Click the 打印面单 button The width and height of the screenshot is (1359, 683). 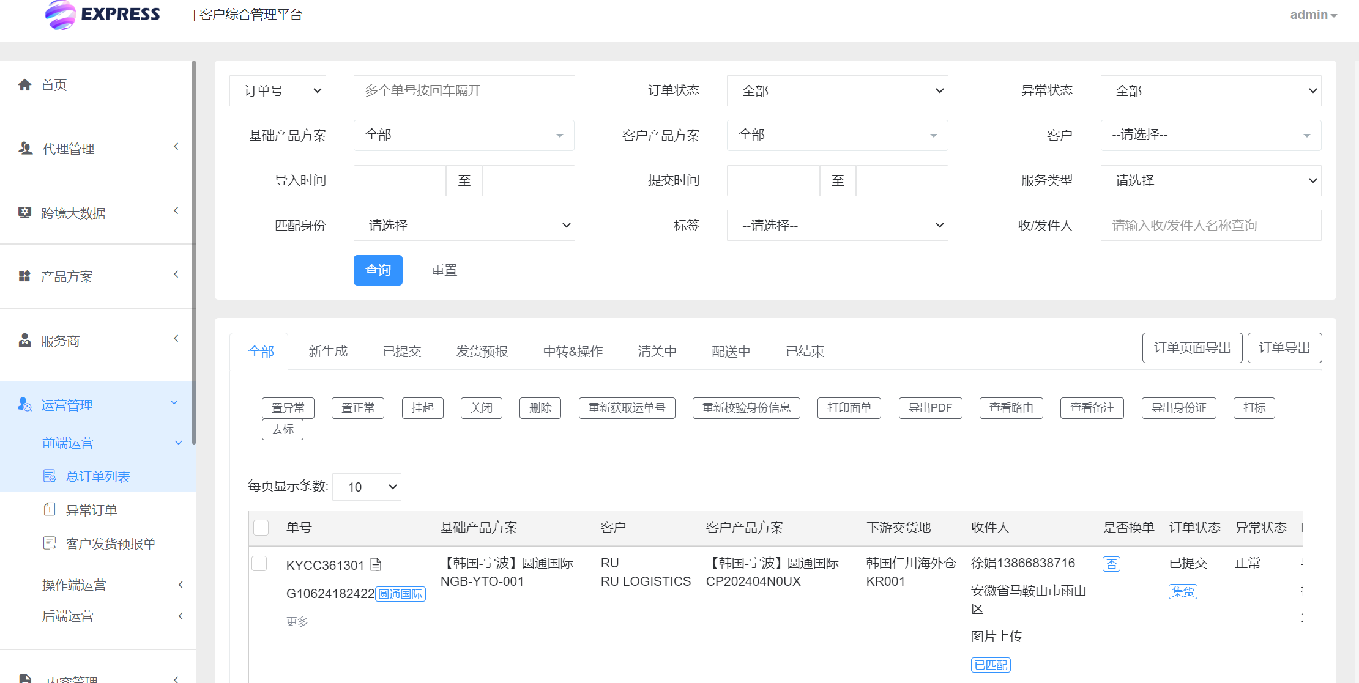(849, 408)
